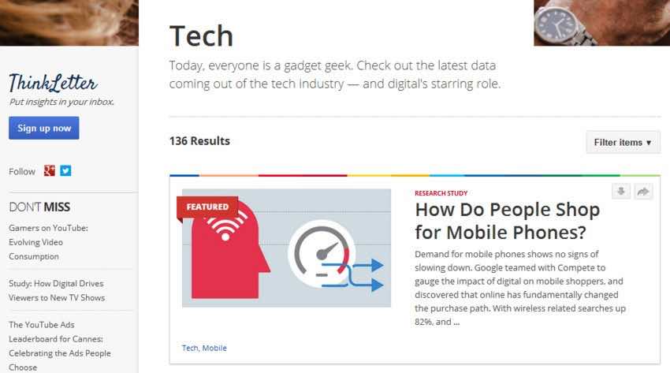Click the ThinkLetter logo
670x373 pixels.
pyautogui.click(x=53, y=83)
